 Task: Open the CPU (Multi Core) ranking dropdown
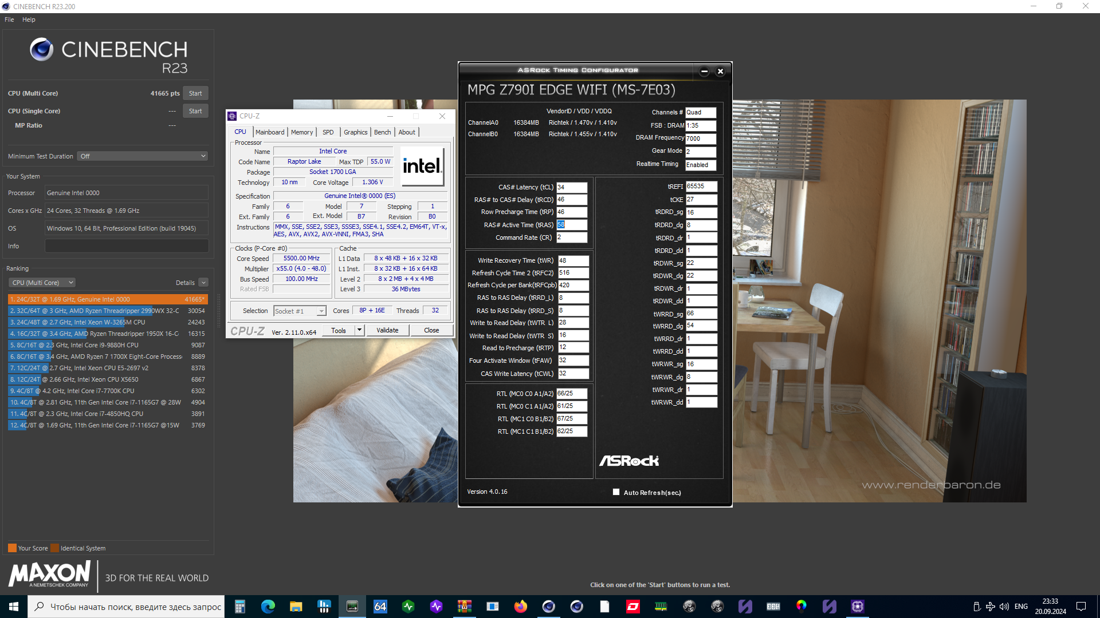42,283
